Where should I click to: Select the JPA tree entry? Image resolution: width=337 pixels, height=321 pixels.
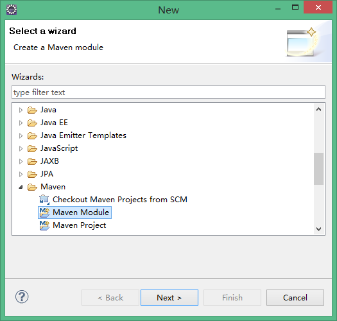click(47, 174)
